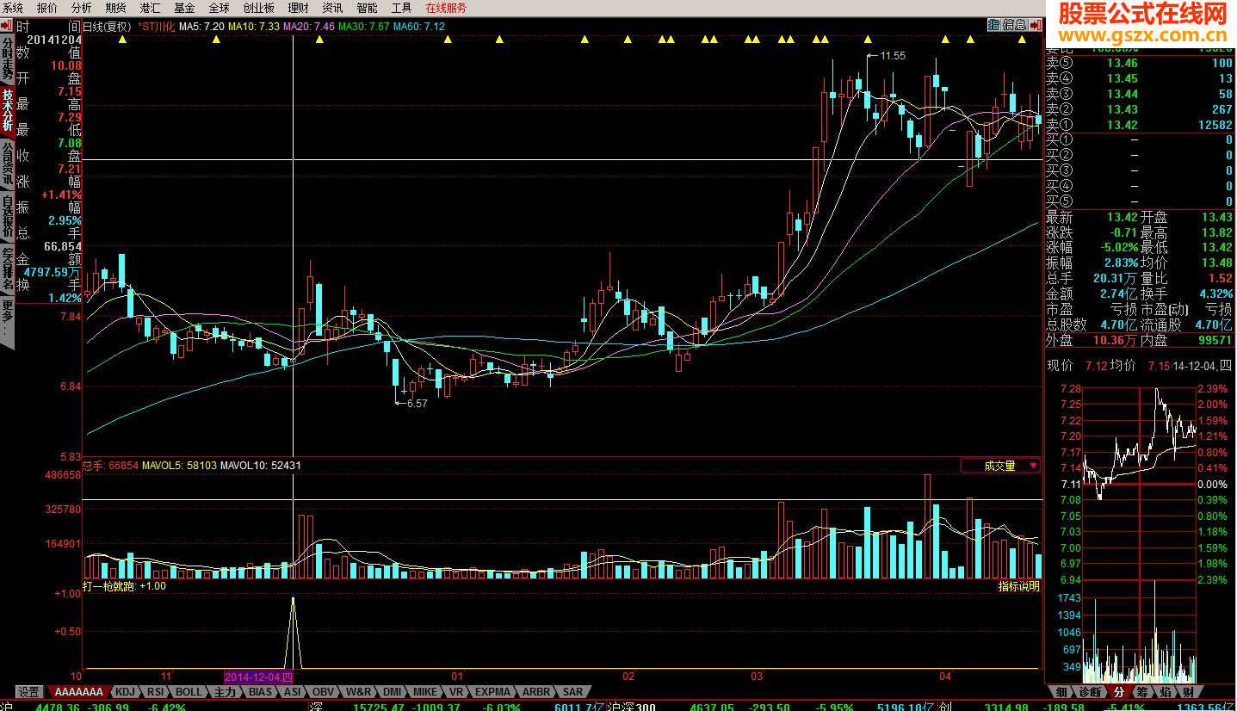The height and width of the screenshot is (711, 1237).
Task: Switch to 综合排名 side tab
Action: 7,269
